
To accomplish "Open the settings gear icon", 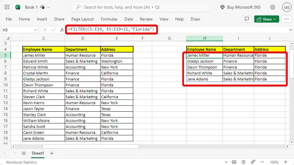I will click(x=273, y=7).
